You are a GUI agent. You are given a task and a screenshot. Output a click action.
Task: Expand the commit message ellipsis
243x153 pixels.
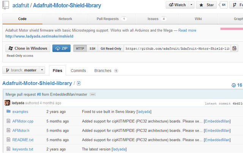(x=93, y=94)
